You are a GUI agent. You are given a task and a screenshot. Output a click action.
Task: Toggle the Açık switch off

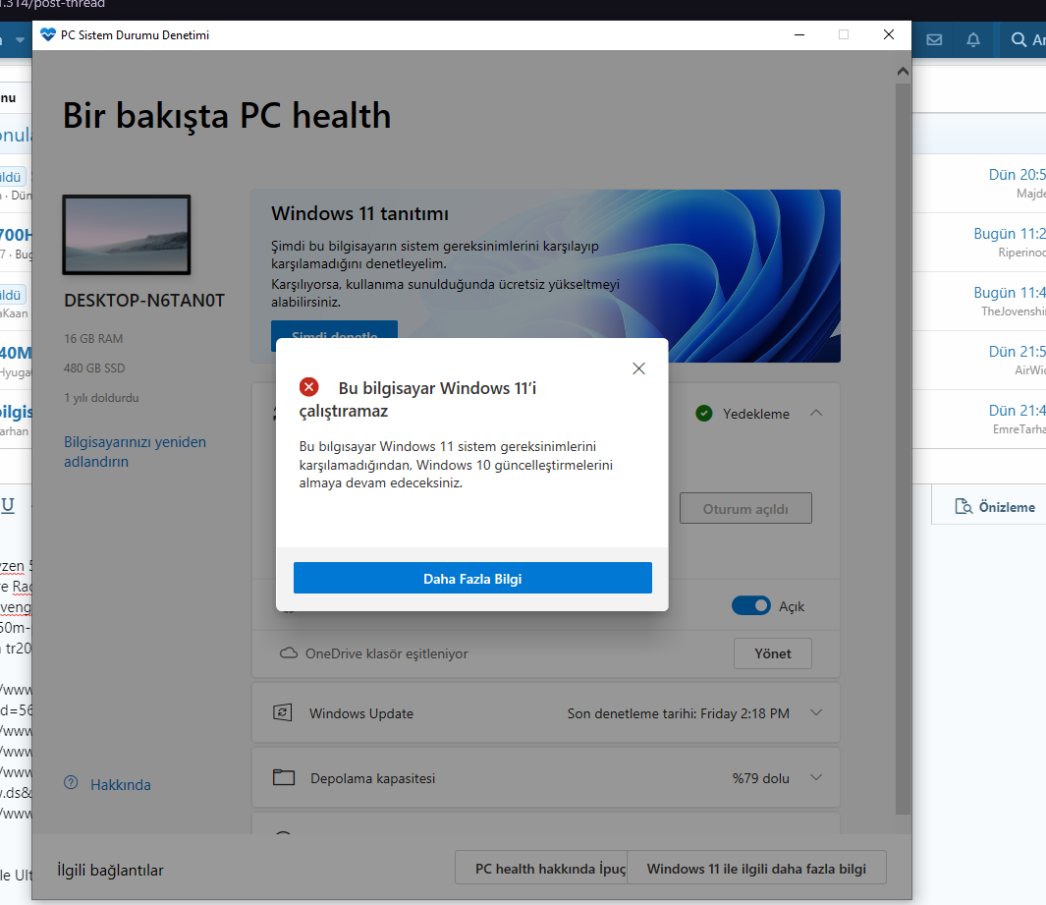point(751,606)
